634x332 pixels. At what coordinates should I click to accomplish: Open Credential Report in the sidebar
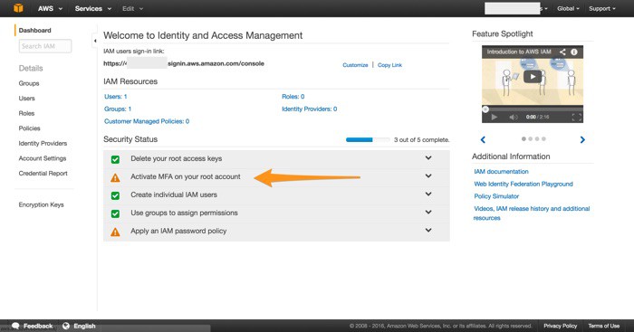43,174
